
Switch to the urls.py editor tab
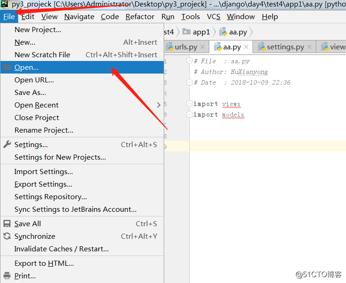(186, 47)
